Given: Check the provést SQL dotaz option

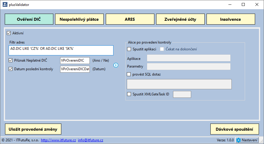Looking at the screenshot, I should 129,74.
